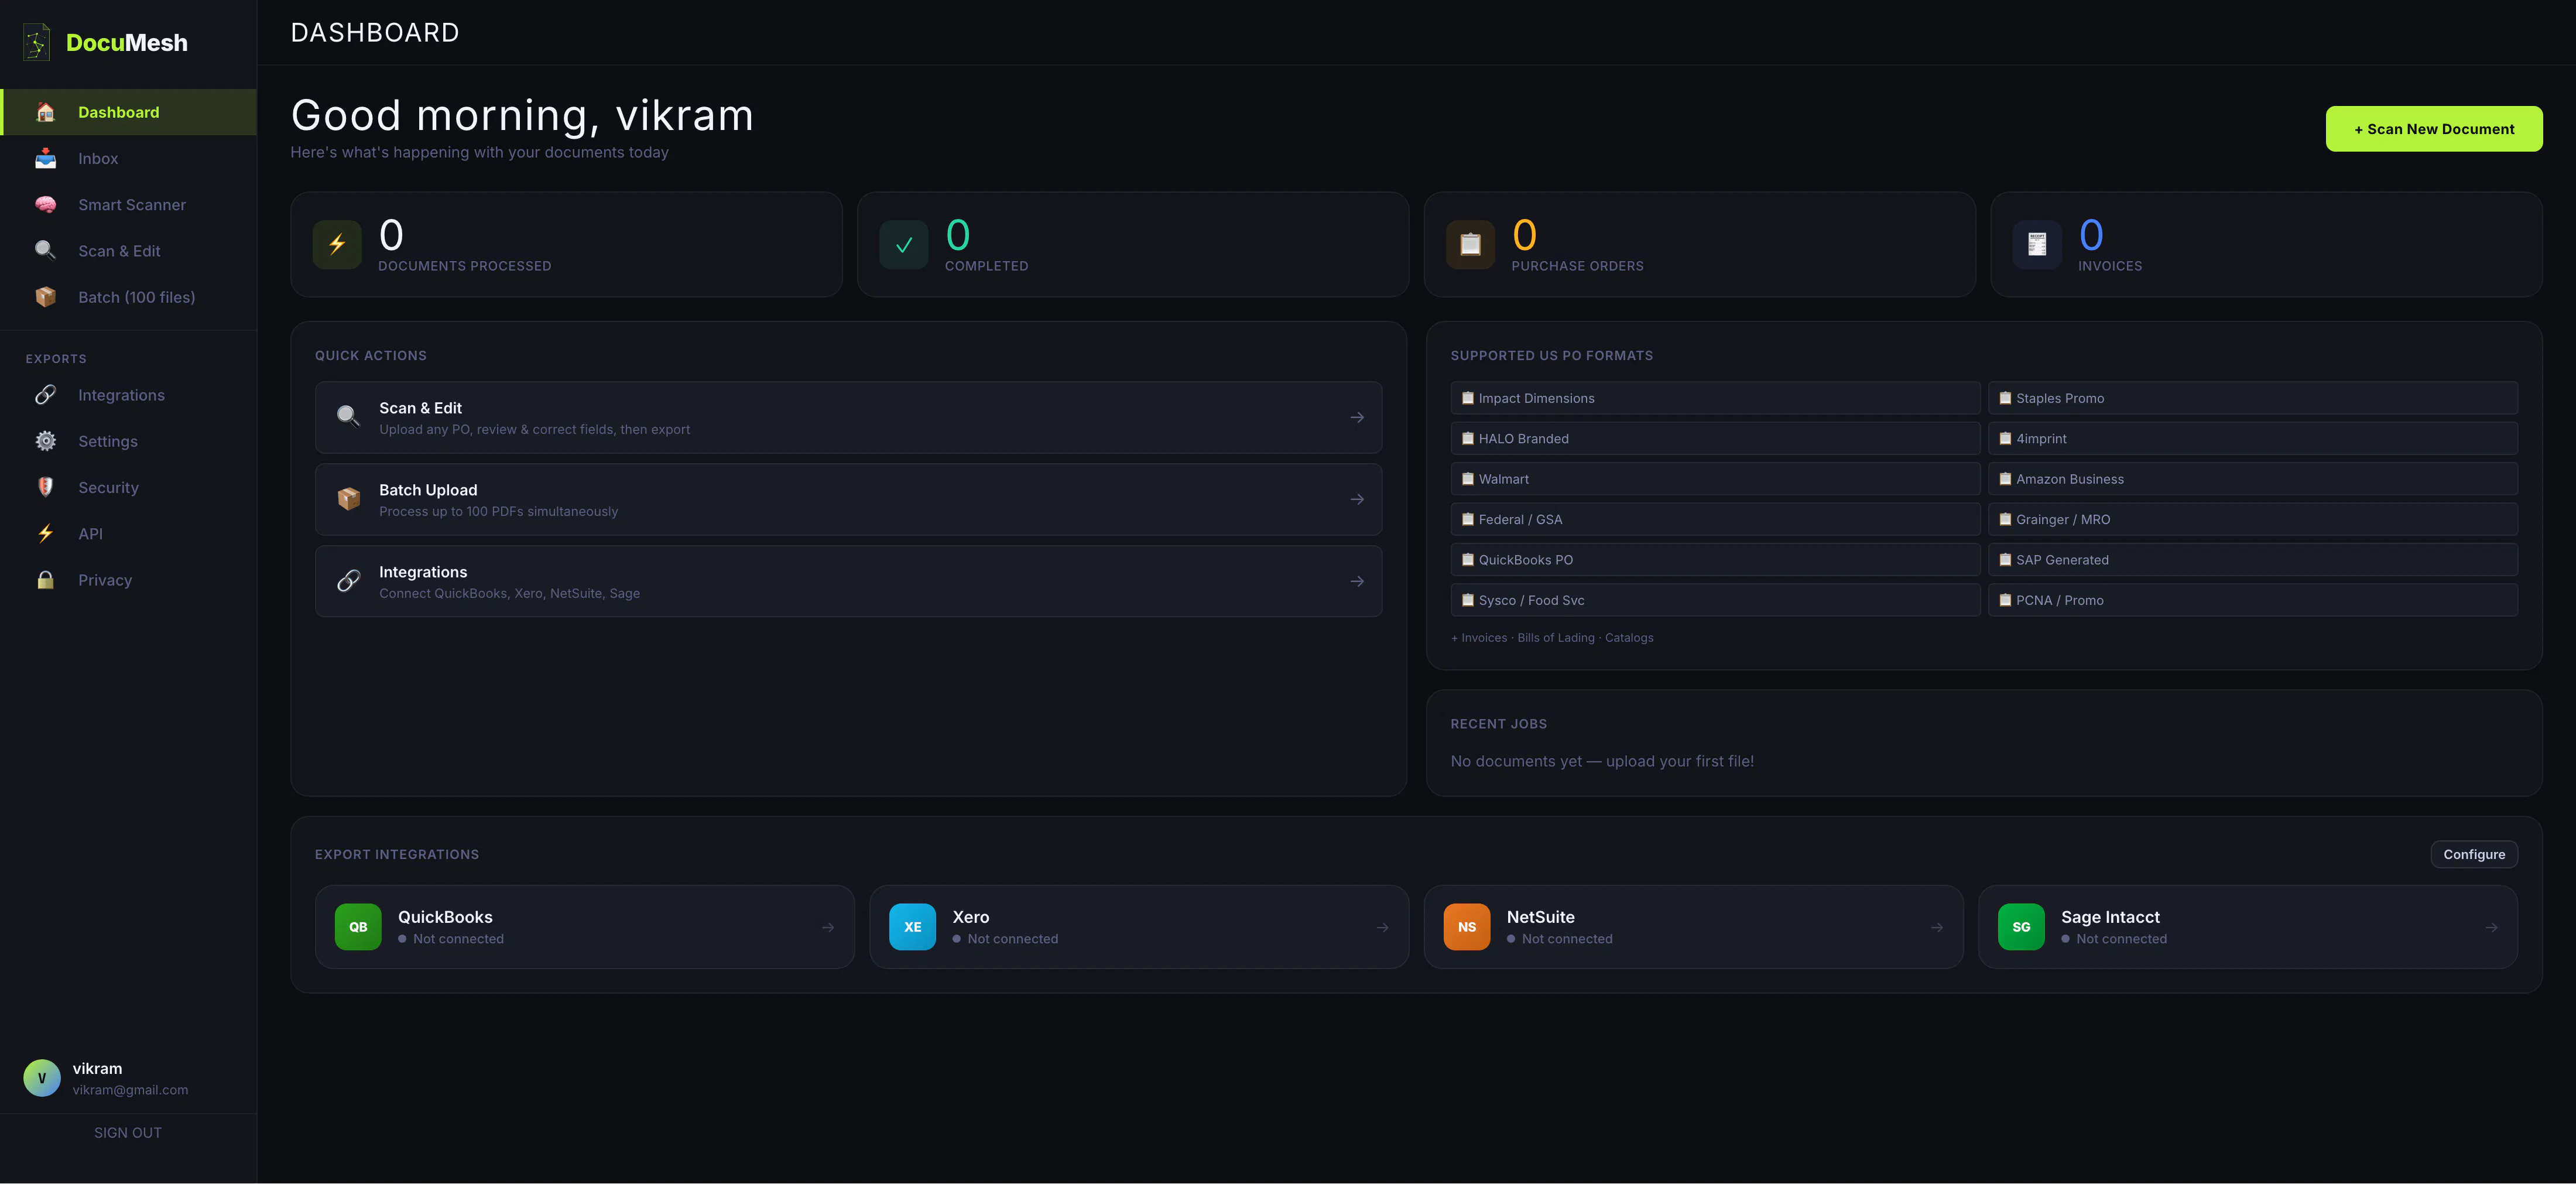Open the Batch Upload quick action
The width and height of the screenshot is (2576, 1184).
point(848,499)
